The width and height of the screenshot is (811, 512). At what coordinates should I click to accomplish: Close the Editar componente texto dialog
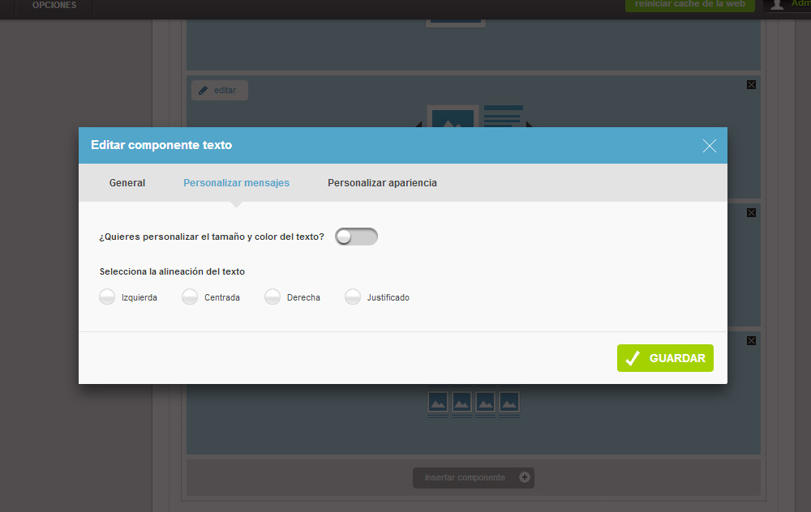click(x=710, y=146)
